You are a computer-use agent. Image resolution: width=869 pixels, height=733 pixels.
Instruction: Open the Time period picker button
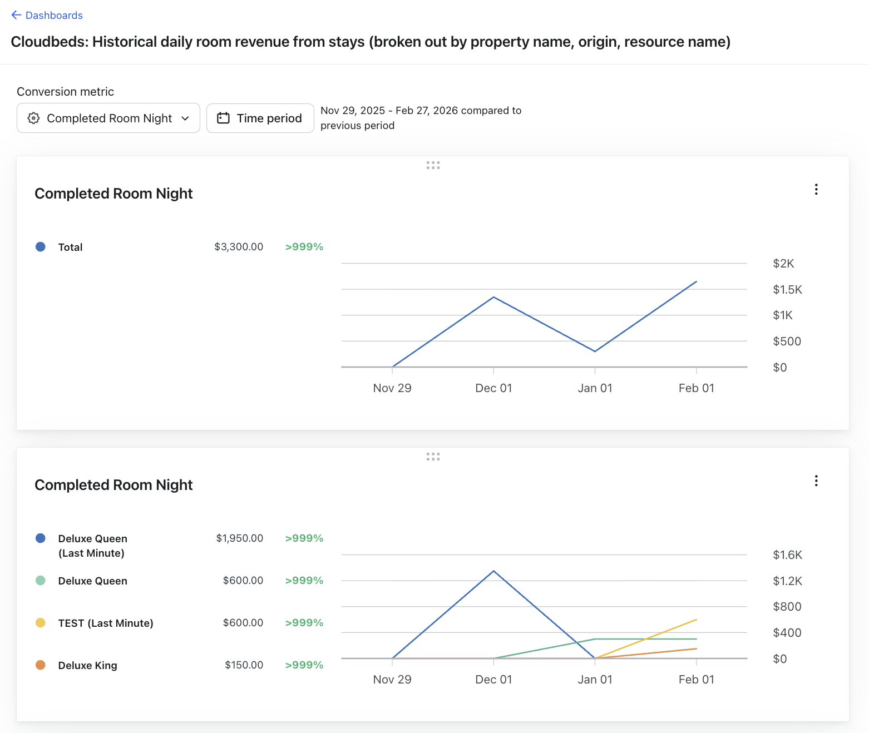point(260,118)
